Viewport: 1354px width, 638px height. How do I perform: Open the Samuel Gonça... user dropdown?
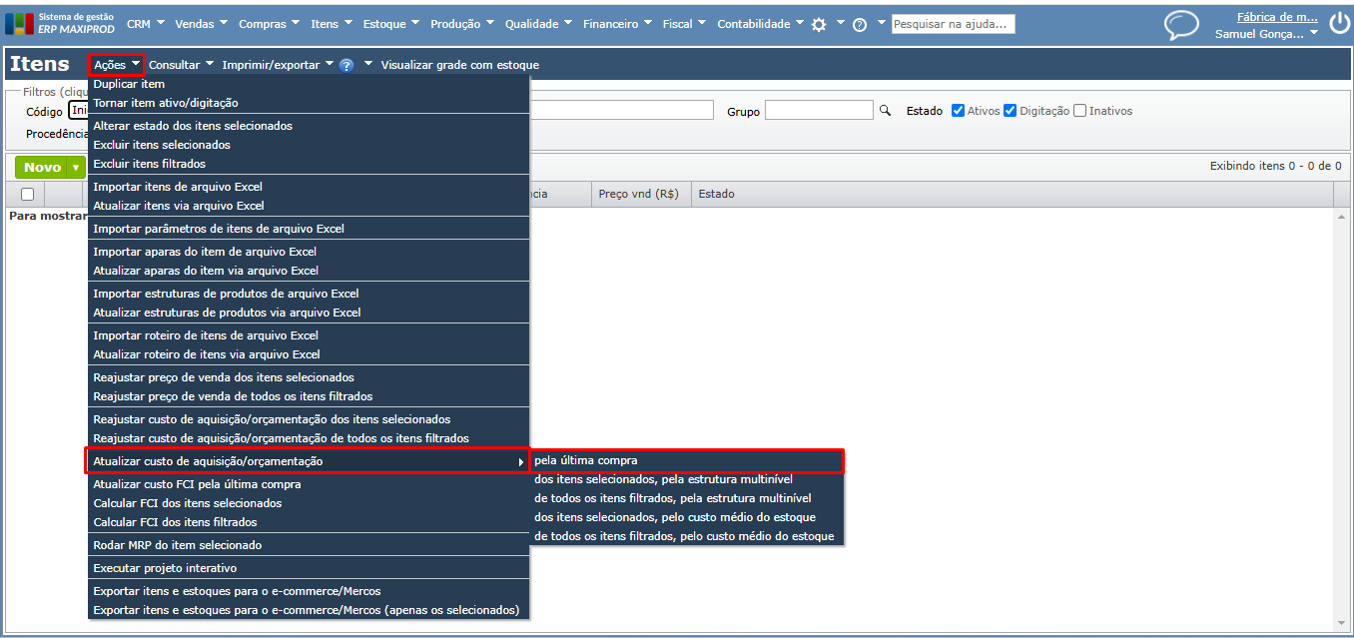coord(1265,34)
